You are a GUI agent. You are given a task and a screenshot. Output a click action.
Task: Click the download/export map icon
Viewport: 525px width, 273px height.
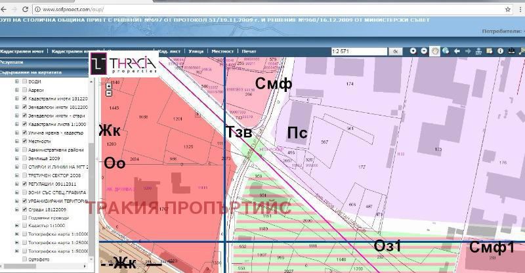(511, 51)
